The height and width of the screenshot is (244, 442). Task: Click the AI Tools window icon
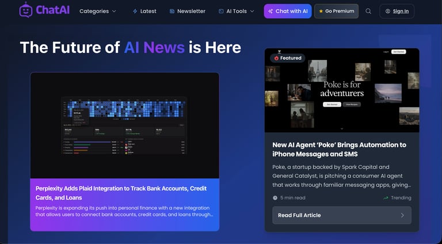click(221, 12)
